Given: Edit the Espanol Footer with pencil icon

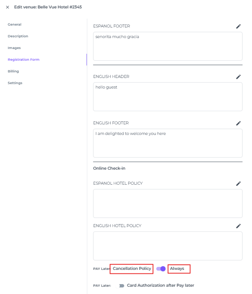Looking at the screenshot, I should coord(238,26).
